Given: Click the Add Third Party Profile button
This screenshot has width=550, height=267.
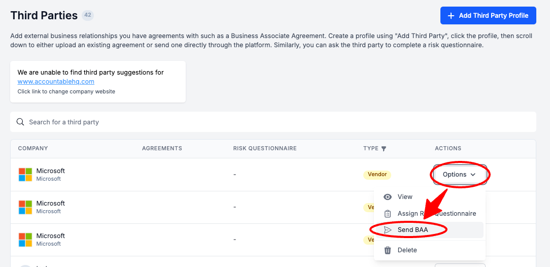Looking at the screenshot, I should pos(488,15).
